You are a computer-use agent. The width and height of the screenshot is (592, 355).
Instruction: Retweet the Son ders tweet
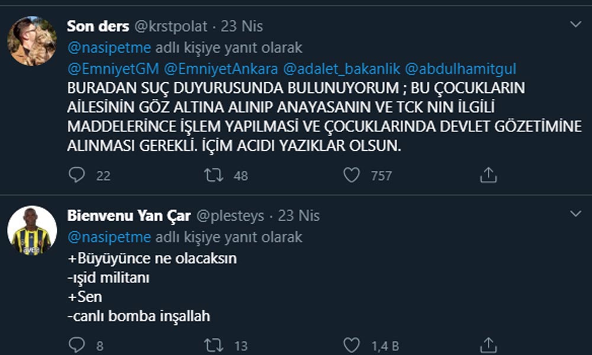[213, 175]
